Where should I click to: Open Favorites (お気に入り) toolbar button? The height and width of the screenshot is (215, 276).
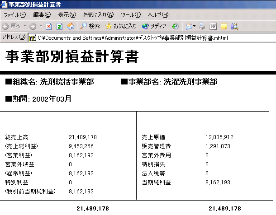[x=121, y=26]
